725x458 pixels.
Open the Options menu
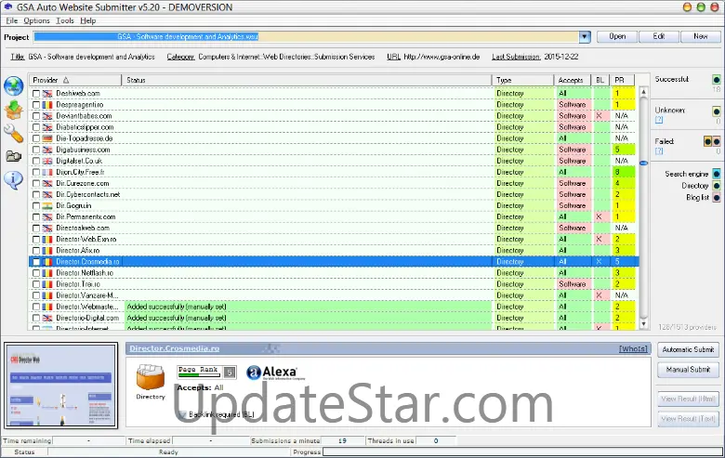[36, 20]
